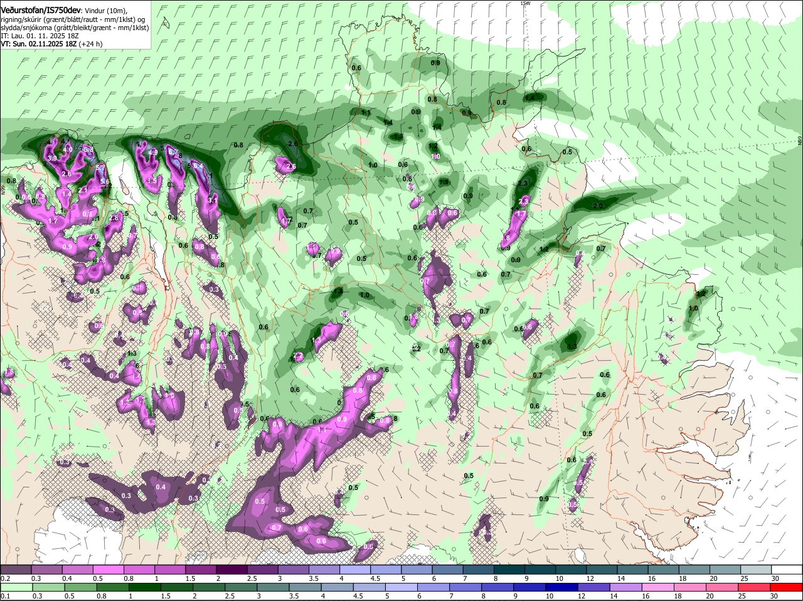Select darkest purple upper swatch starting at 2
803x601 pixels.
pos(231,569)
